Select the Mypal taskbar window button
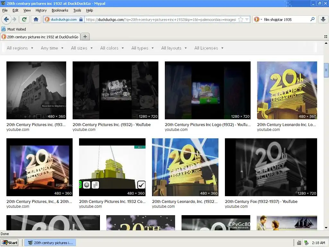The height and width of the screenshot is (247, 329). (x=50, y=243)
